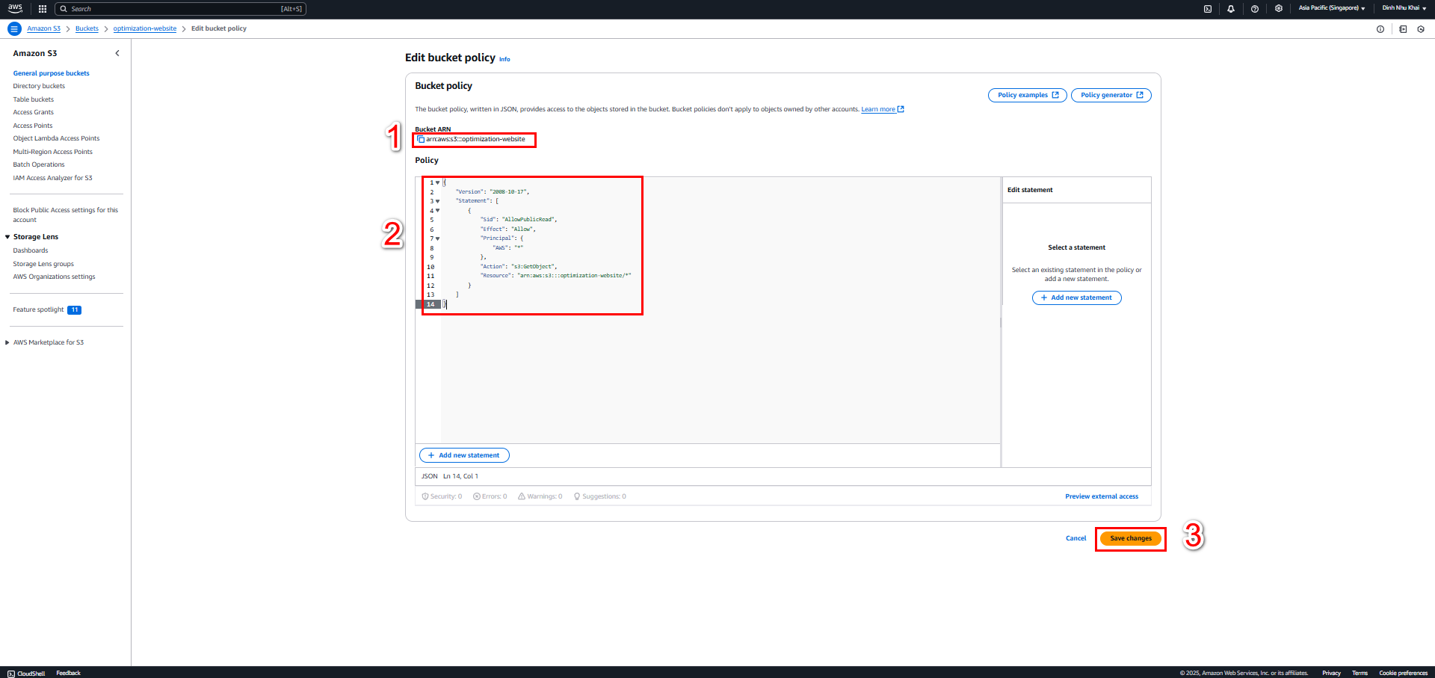Open the AWS services grid menu

coord(43,9)
